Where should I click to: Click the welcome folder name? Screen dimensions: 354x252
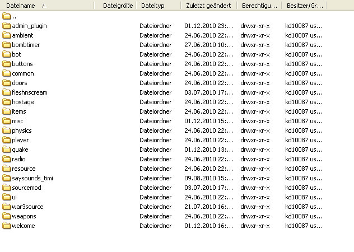coord(23,226)
